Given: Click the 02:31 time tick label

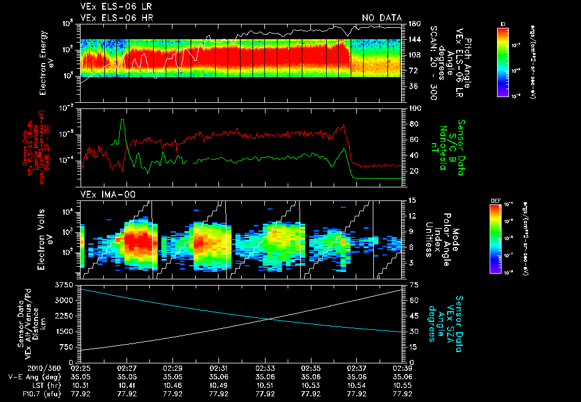Looking at the screenshot, I should [218, 368].
